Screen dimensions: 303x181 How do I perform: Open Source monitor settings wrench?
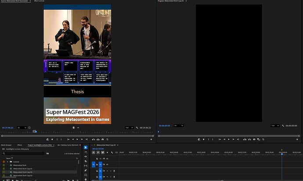(137, 128)
